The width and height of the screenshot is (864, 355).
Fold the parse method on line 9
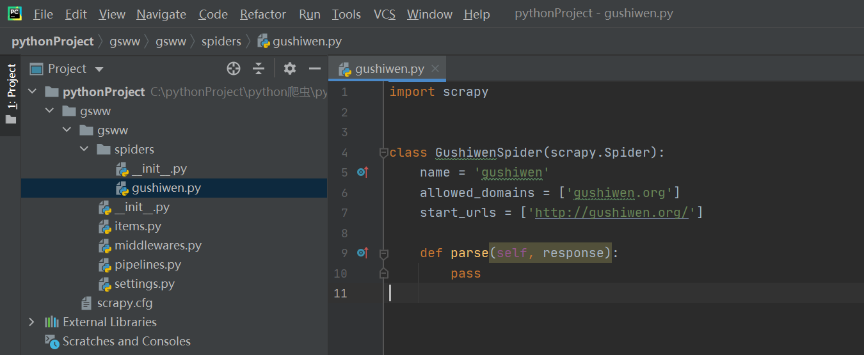[x=384, y=253]
